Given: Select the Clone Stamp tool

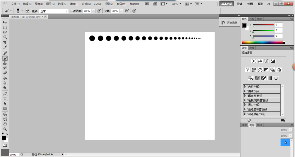Looking at the screenshot, I should click(5, 63).
